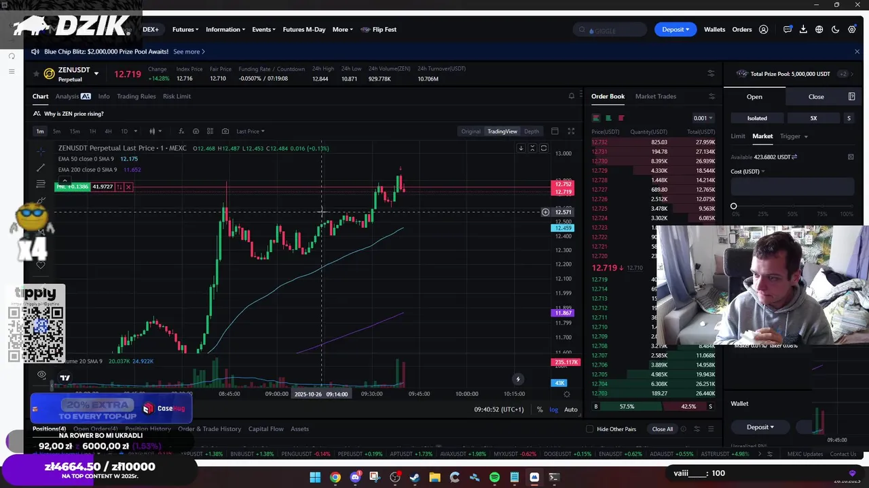The image size is (869, 488).
Task: Open the header chat messages icon
Action: tap(788, 30)
